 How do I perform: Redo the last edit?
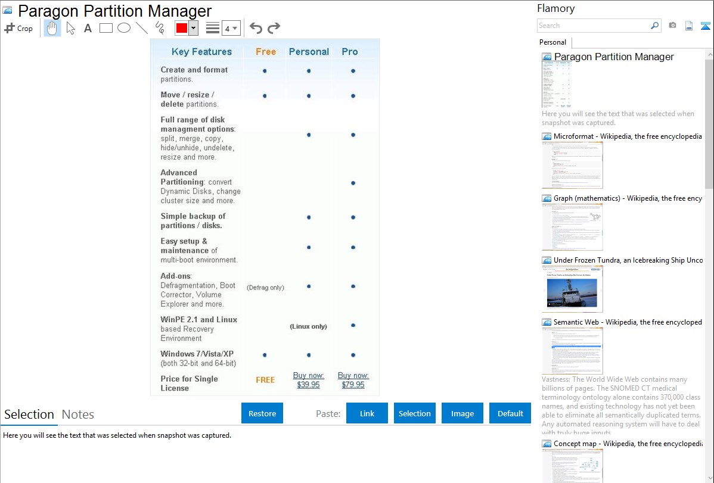[x=274, y=28]
